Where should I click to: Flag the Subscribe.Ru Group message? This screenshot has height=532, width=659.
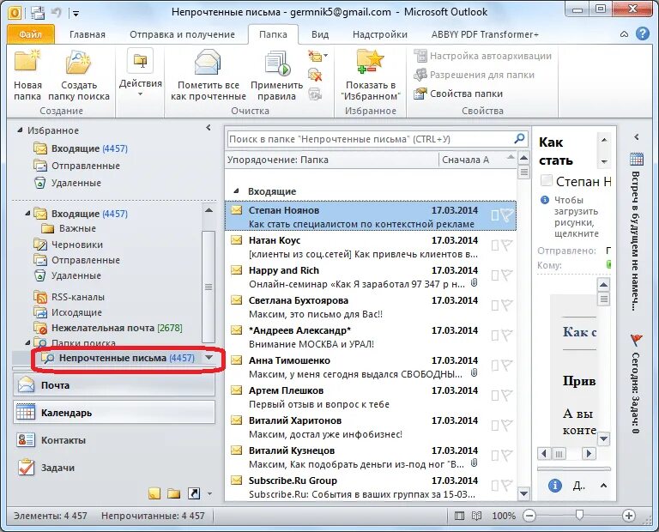click(507, 486)
